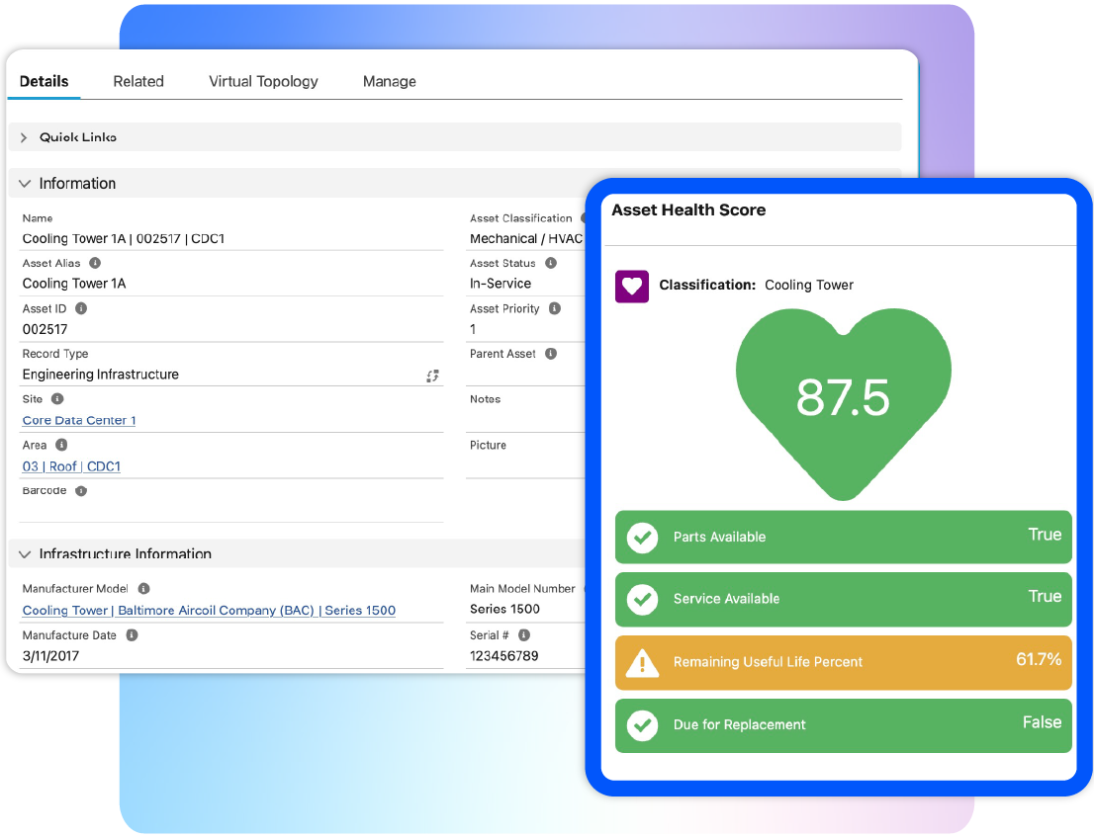This screenshot has width=1094, height=838.
Task: Click the purple heart classification icon
Action: [632, 286]
